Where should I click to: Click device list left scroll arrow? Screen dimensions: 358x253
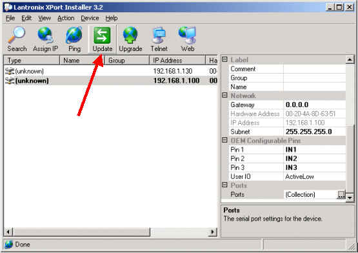click(8, 232)
